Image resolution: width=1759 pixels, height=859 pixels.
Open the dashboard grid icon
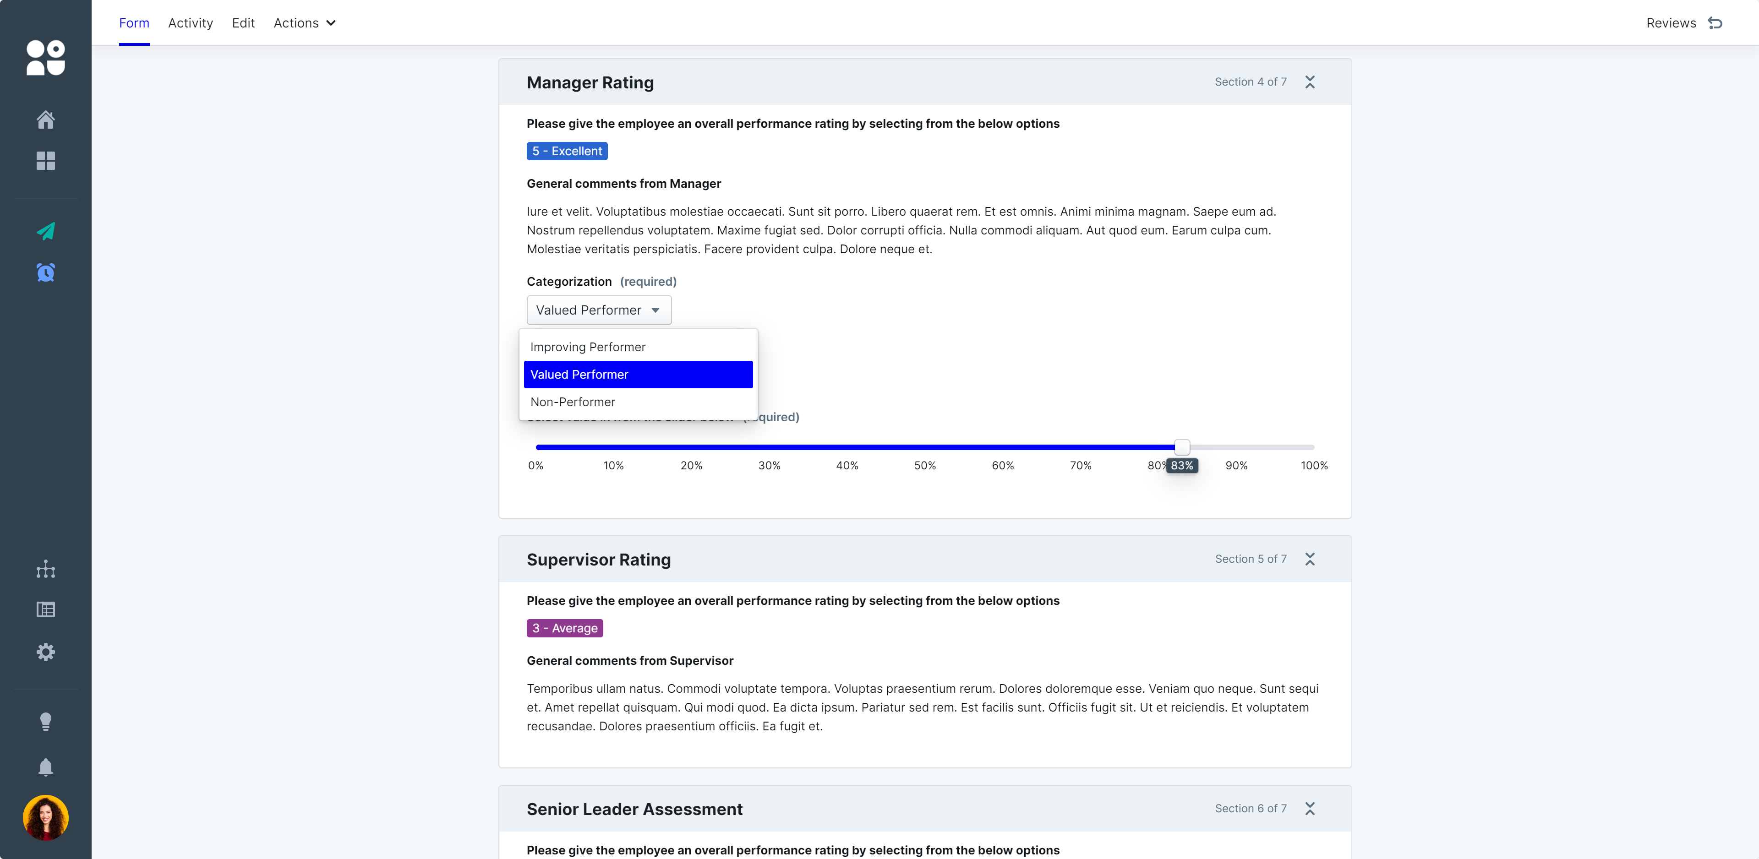(46, 160)
